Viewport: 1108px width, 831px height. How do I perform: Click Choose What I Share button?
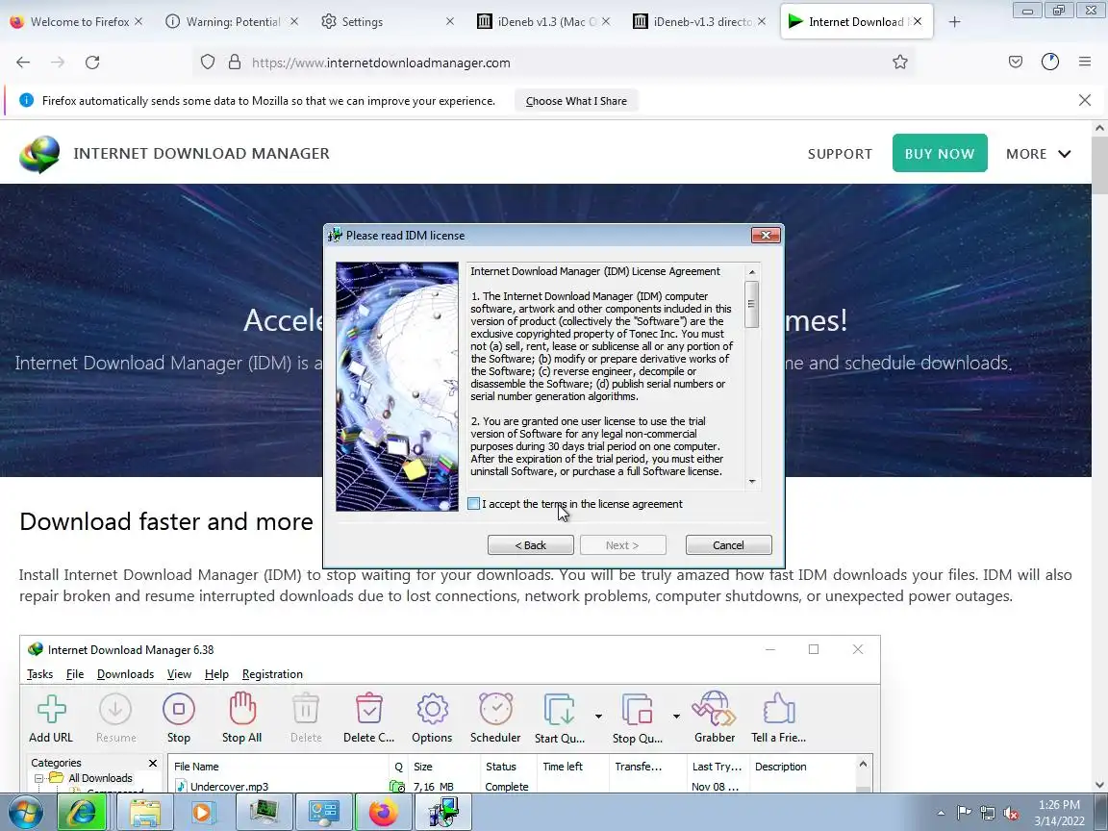576,101
